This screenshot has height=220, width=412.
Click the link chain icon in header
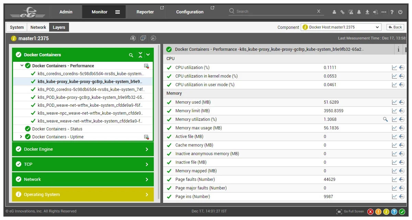342,12
